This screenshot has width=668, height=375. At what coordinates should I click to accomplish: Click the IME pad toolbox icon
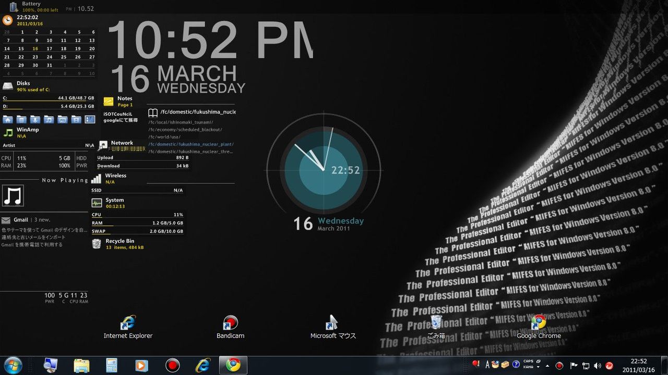click(506, 365)
